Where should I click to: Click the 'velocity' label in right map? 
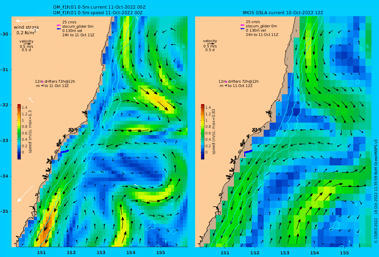click(210, 41)
